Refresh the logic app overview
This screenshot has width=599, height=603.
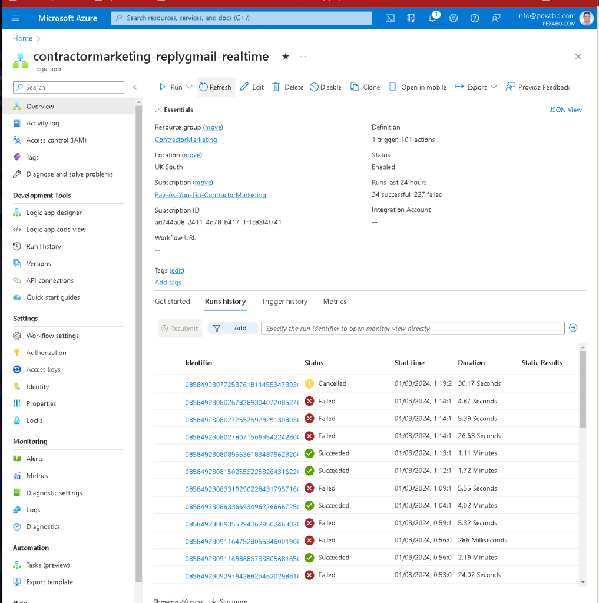click(216, 87)
